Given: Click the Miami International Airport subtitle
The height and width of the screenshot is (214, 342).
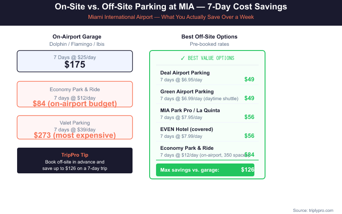Looking at the screenshot, I should pyautogui.click(x=171, y=17).
